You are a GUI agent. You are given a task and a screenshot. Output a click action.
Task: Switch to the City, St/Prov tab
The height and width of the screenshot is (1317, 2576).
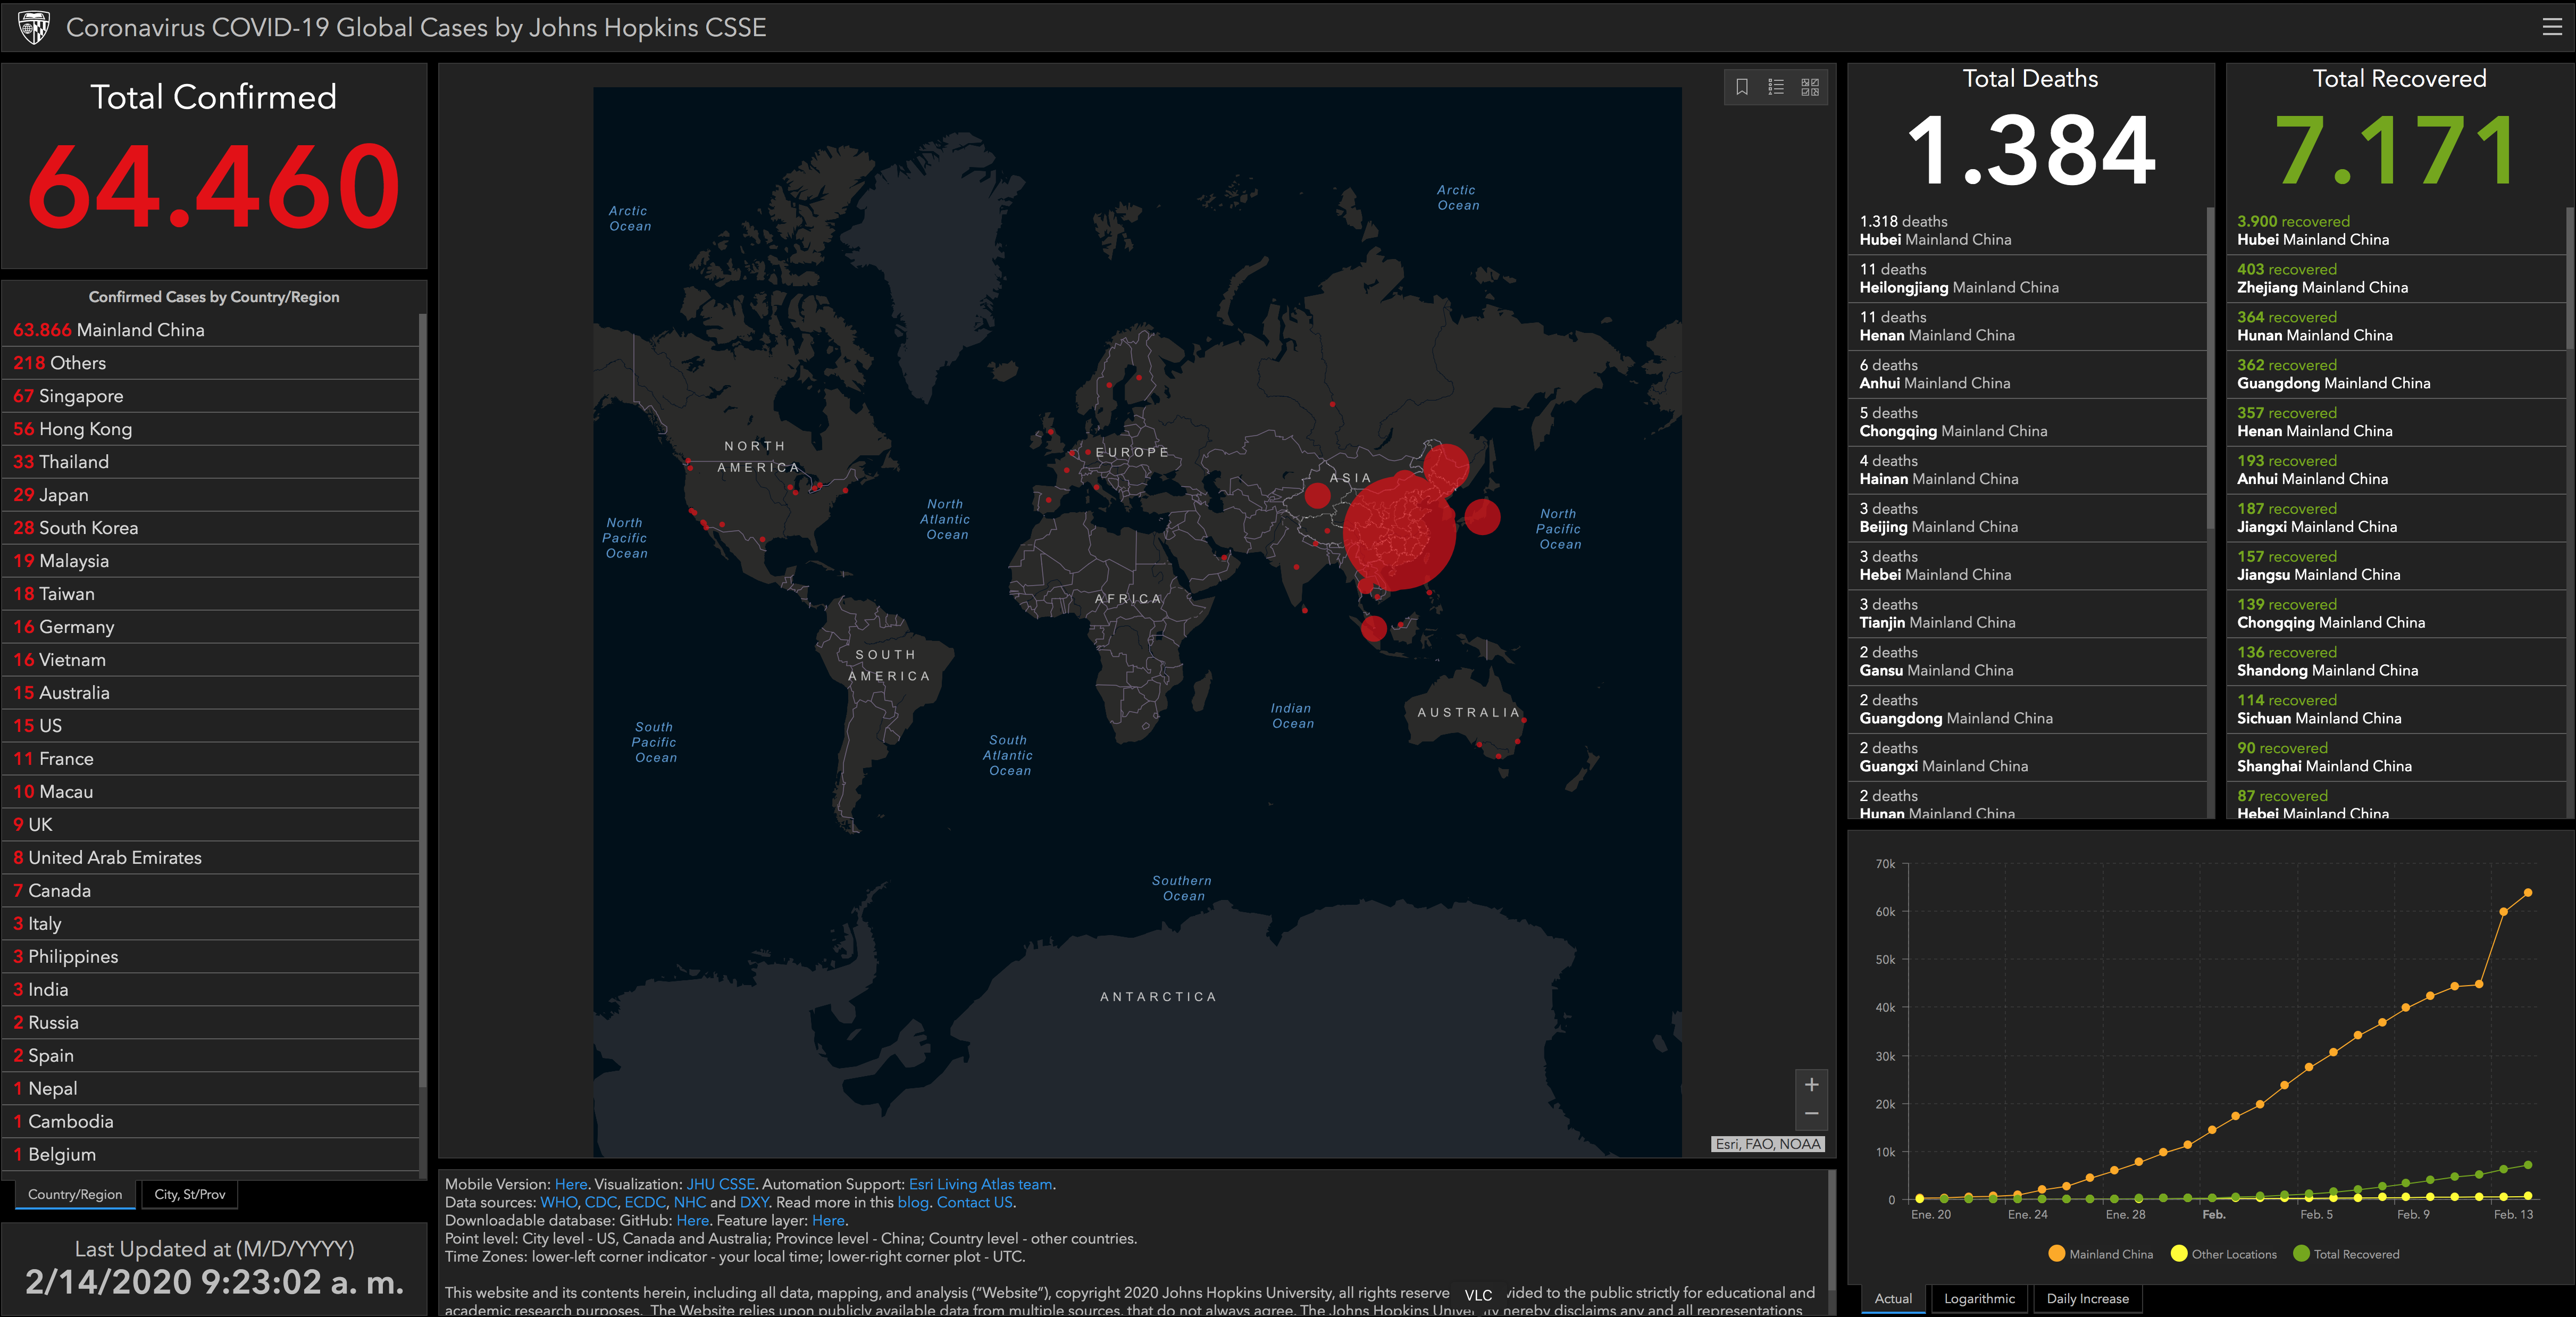tap(190, 1194)
